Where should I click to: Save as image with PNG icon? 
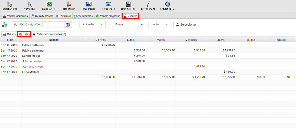click(89, 4)
